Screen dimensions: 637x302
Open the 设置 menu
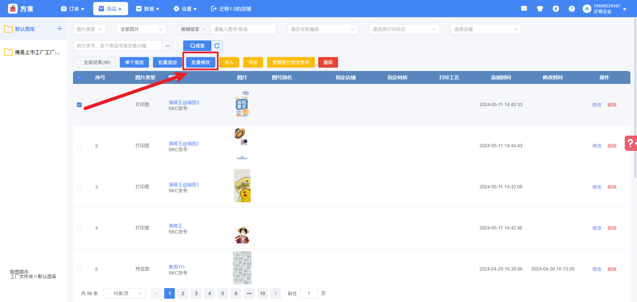click(x=185, y=9)
